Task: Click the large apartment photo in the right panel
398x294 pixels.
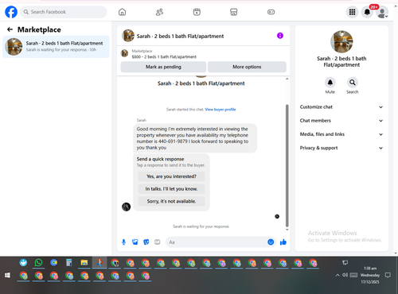Action: [341, 41]
